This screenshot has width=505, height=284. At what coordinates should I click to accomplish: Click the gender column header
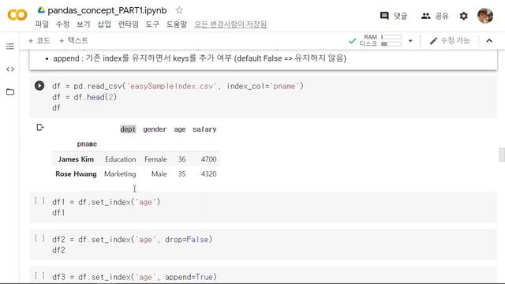pos(155,129)
